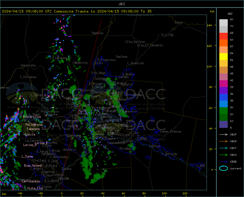Click the 'km' label at top right

pos(212,11)
